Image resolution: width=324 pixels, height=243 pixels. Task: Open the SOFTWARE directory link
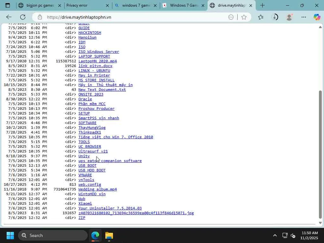[87, 123]
